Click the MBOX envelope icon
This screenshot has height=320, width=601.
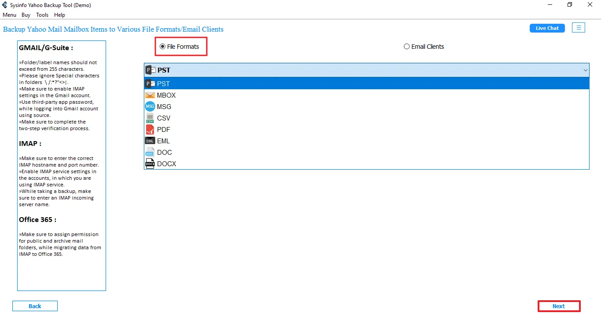pos(149,95)
